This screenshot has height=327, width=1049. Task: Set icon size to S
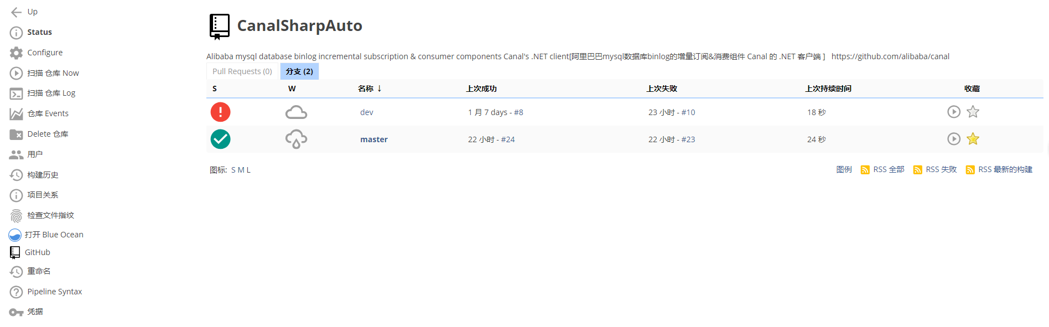(x=233, y=170)
